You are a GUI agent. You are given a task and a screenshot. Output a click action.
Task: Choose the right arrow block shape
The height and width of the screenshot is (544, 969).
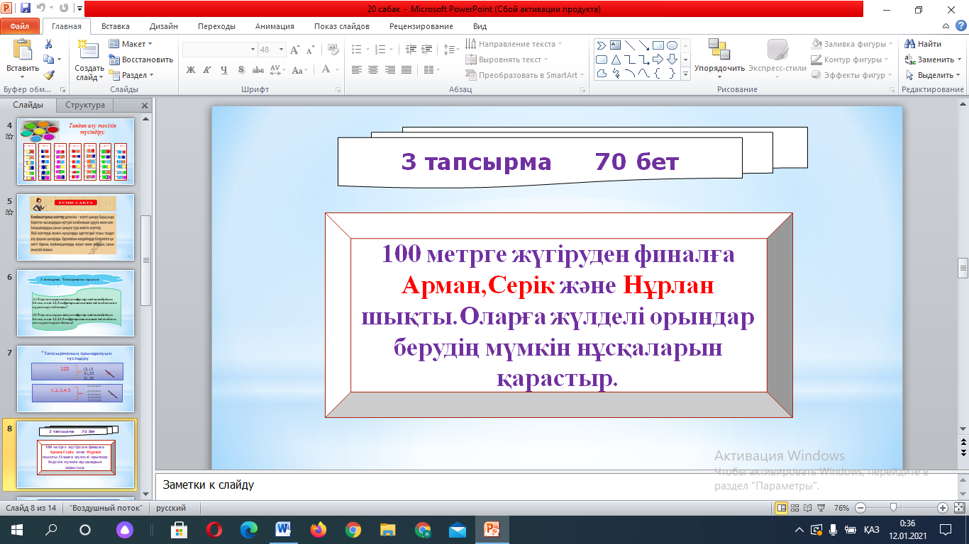click(658, 59)
